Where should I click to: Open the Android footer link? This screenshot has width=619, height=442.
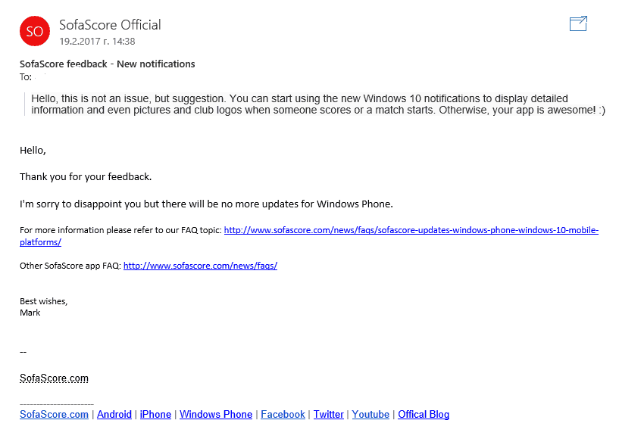click(114, 415)
